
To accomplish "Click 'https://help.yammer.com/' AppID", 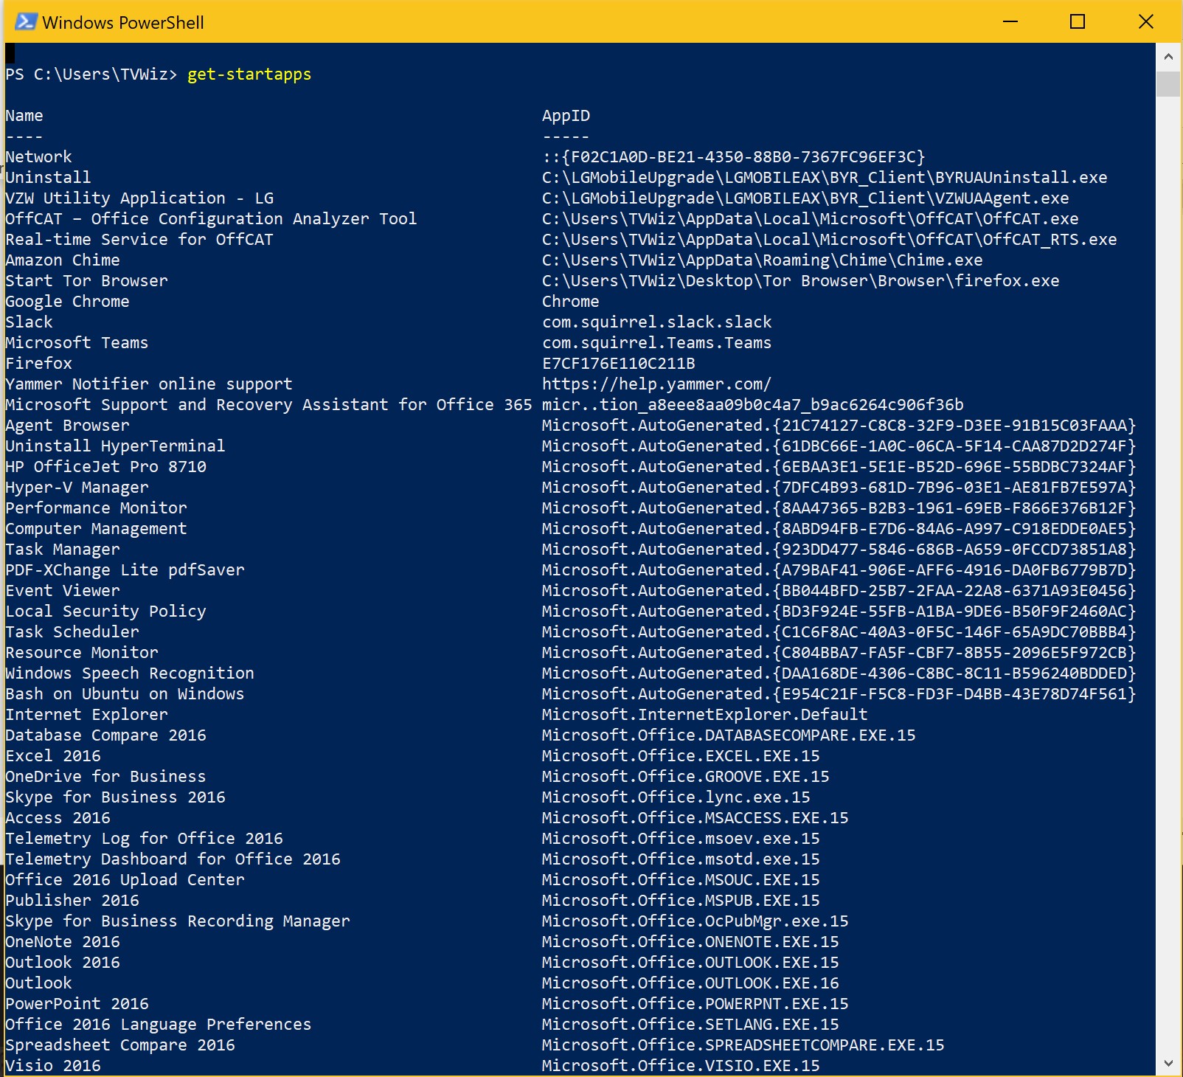I will tap(656, 384).
